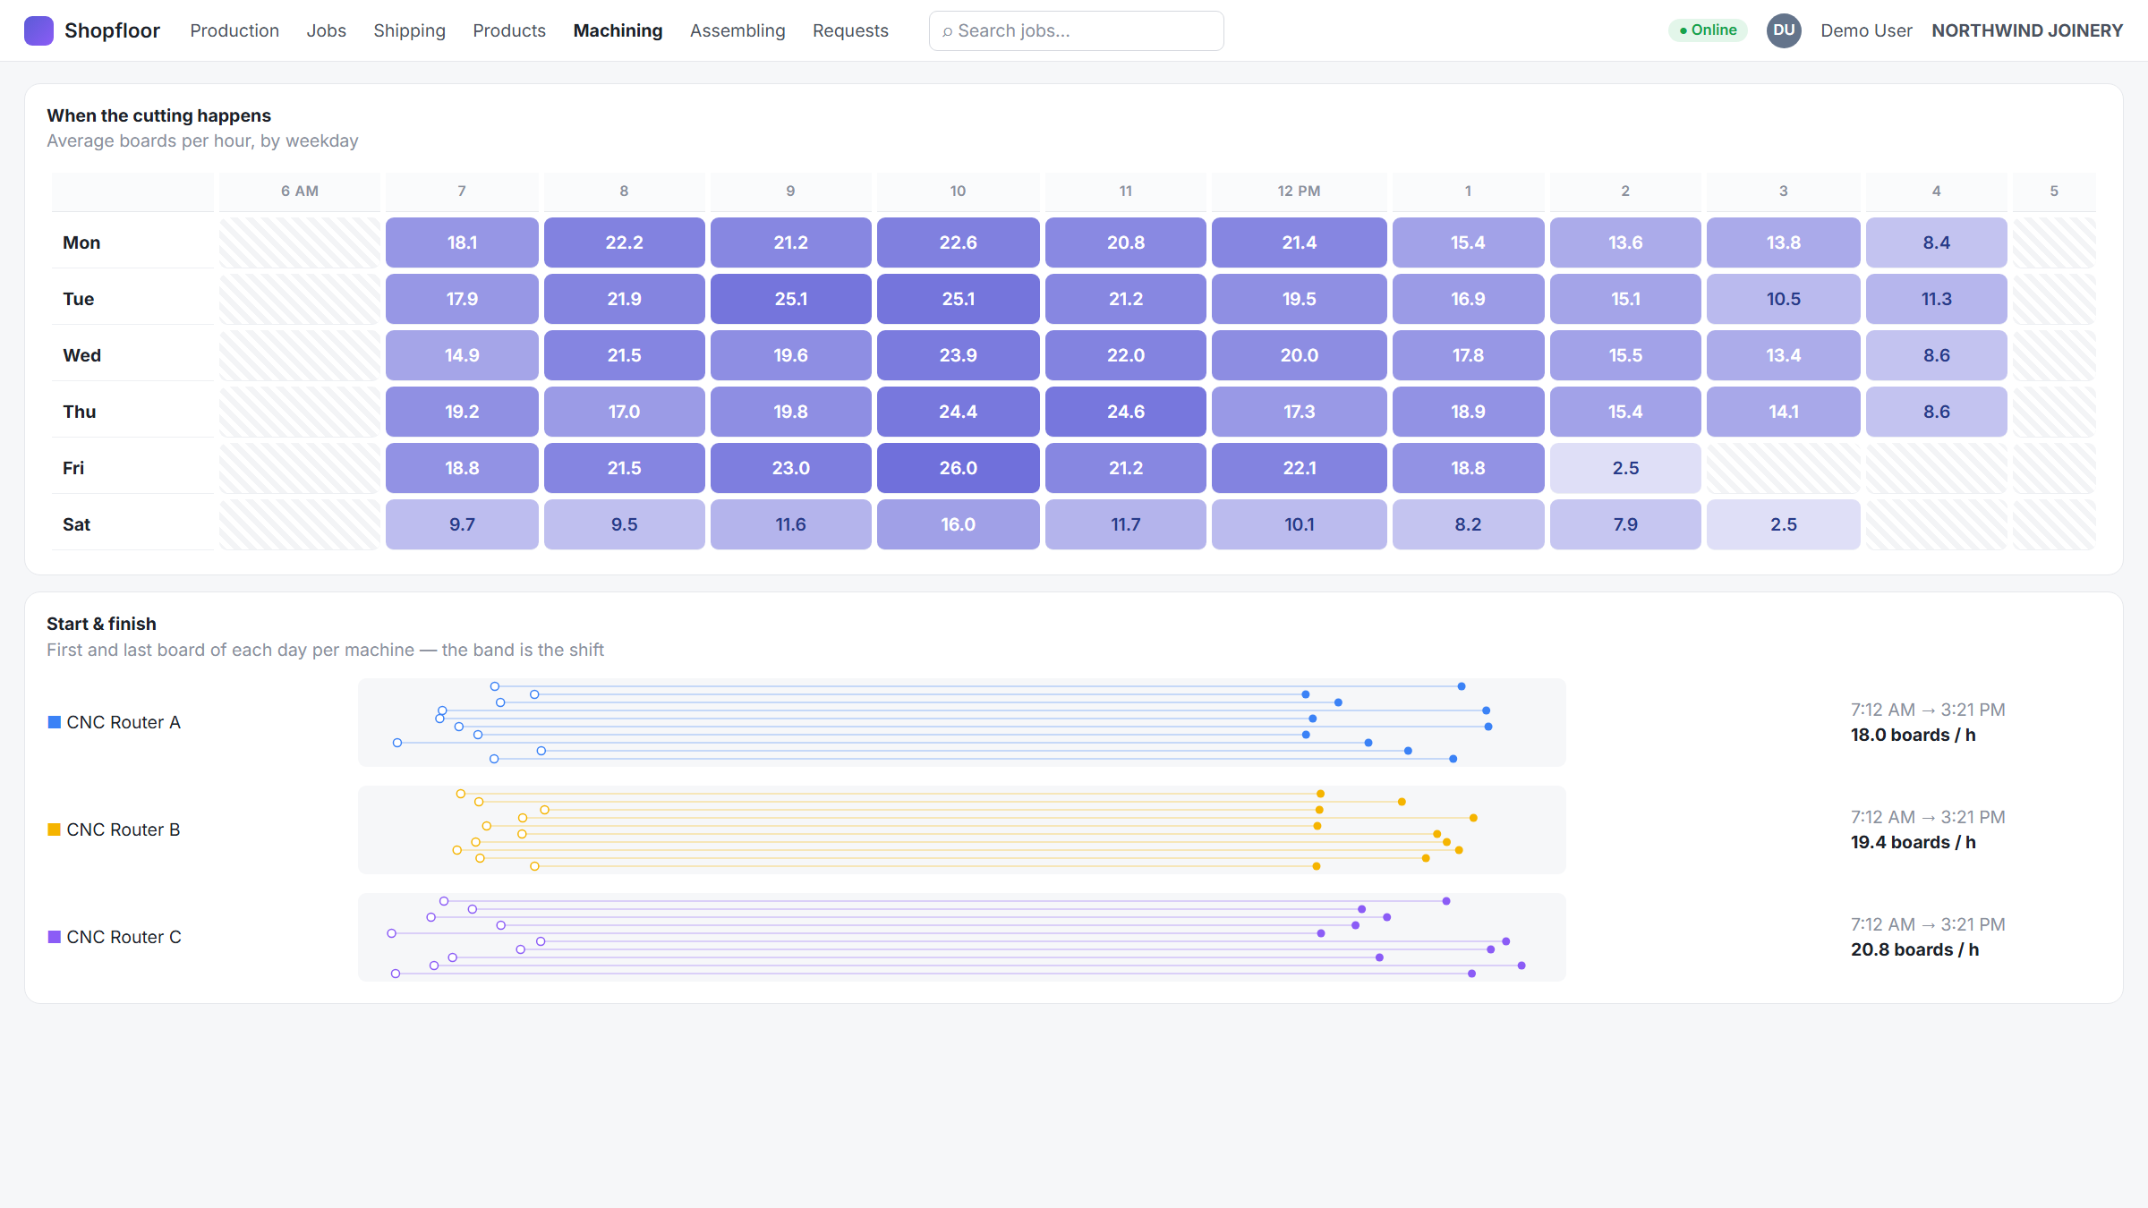Screen dimensions: 2148x1208
Task: Click the CNC Router A label
Action: click(124, 722)
